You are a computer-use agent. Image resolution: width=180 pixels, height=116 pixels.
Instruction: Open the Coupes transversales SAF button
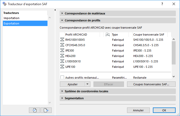click(x=151, y=84)
